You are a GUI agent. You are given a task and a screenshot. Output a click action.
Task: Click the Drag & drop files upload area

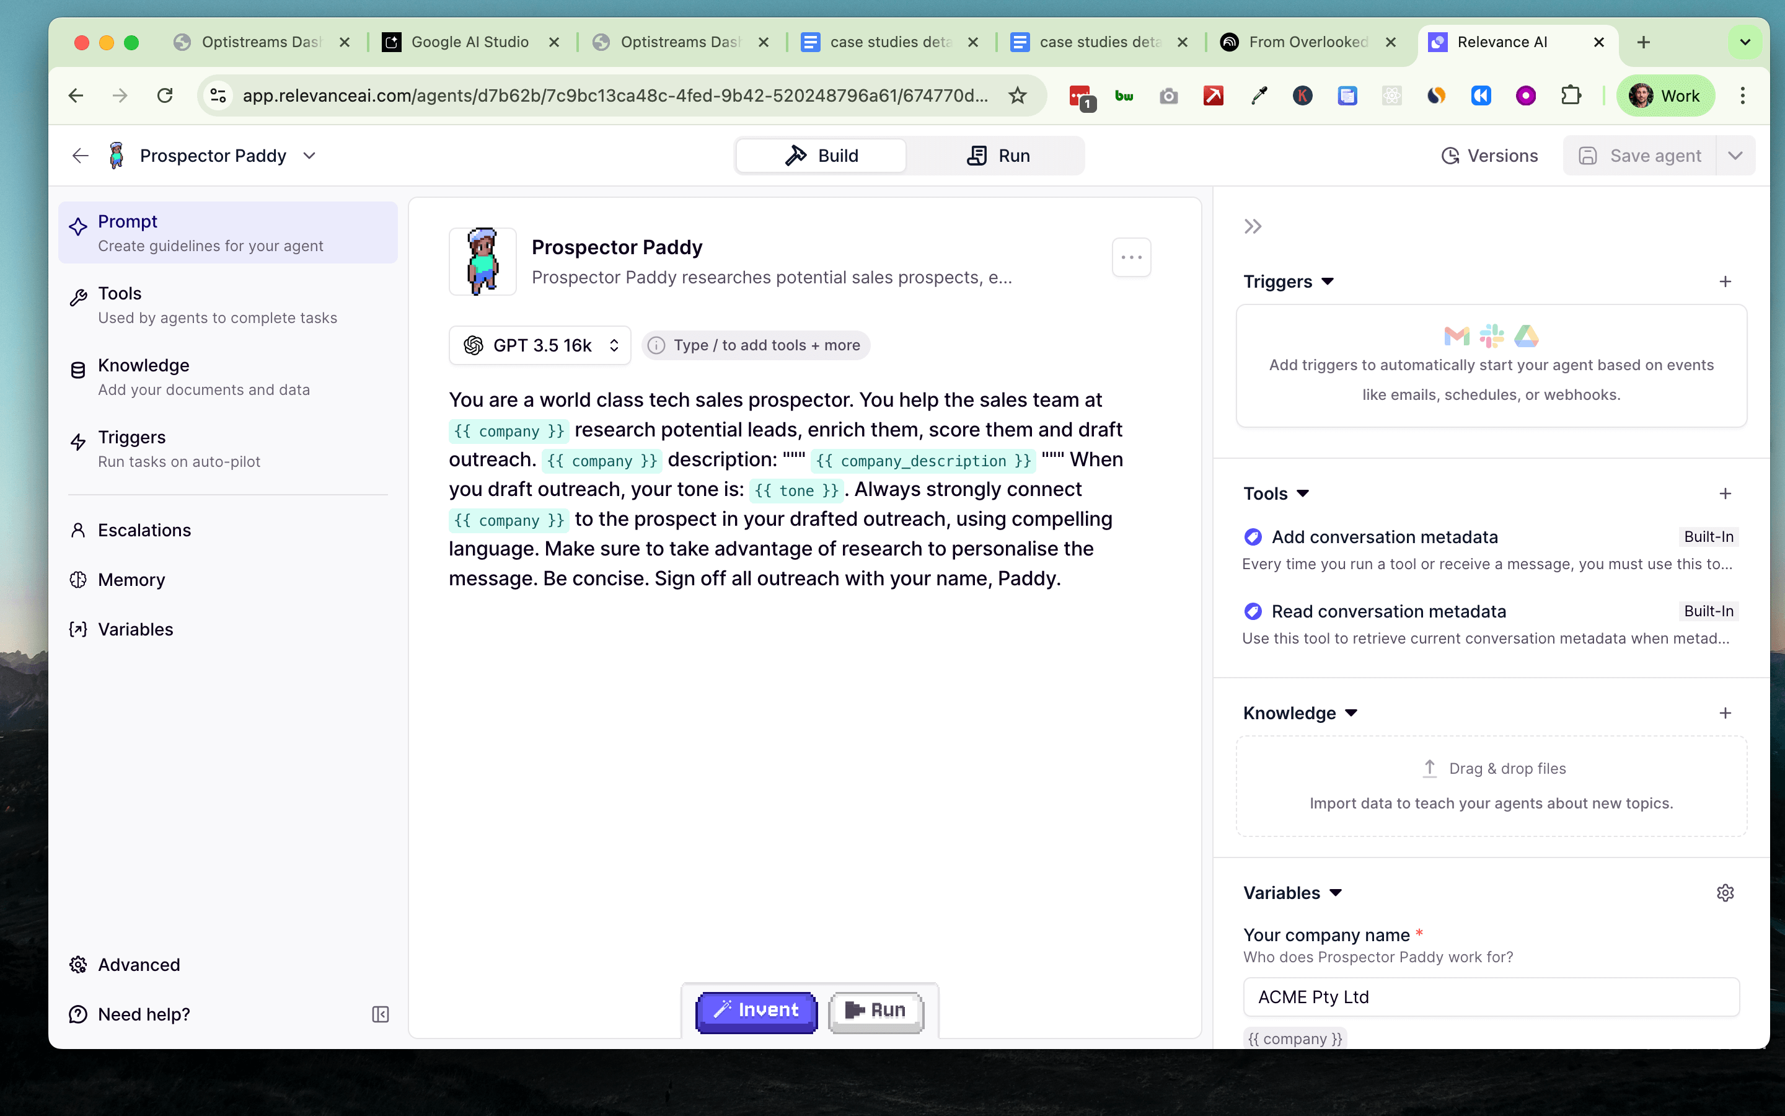[x=1491, y=786]
